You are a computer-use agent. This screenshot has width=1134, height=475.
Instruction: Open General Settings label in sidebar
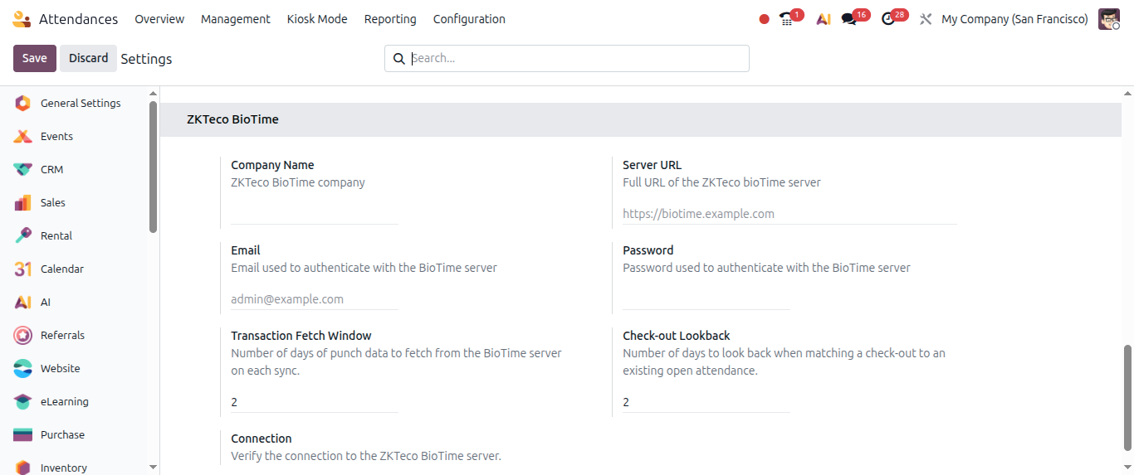point(81,104)
